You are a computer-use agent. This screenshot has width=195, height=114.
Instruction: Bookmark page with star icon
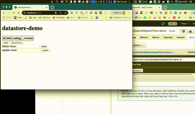(66, 13)
